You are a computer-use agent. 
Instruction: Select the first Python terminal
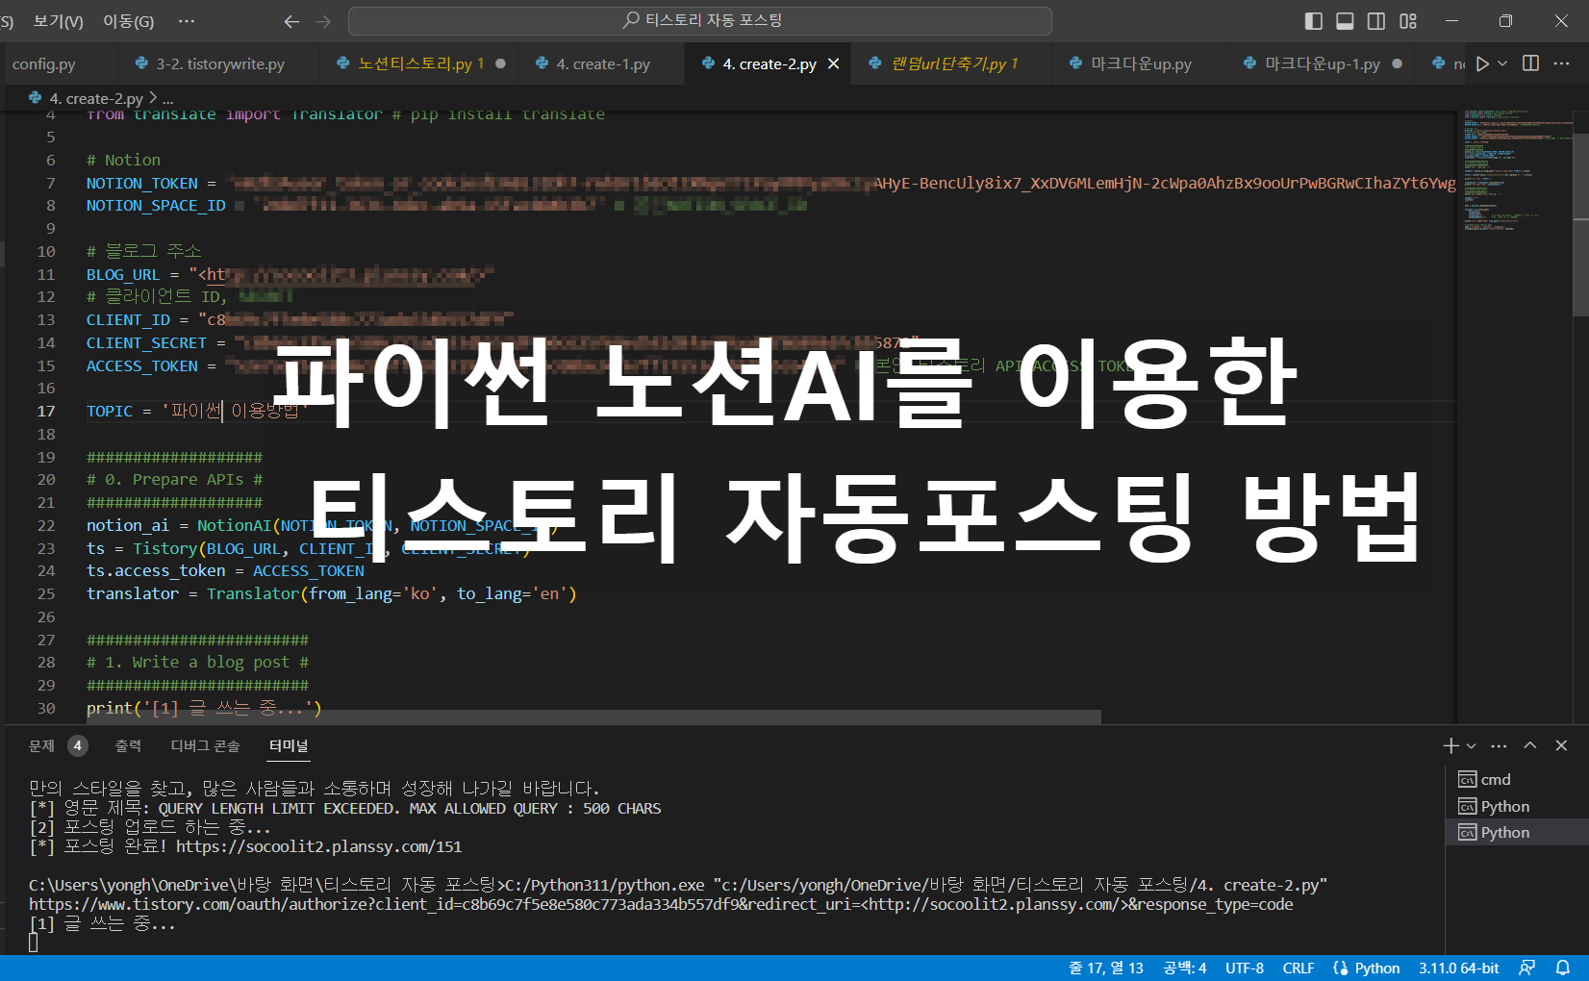tap(1517, 806)
